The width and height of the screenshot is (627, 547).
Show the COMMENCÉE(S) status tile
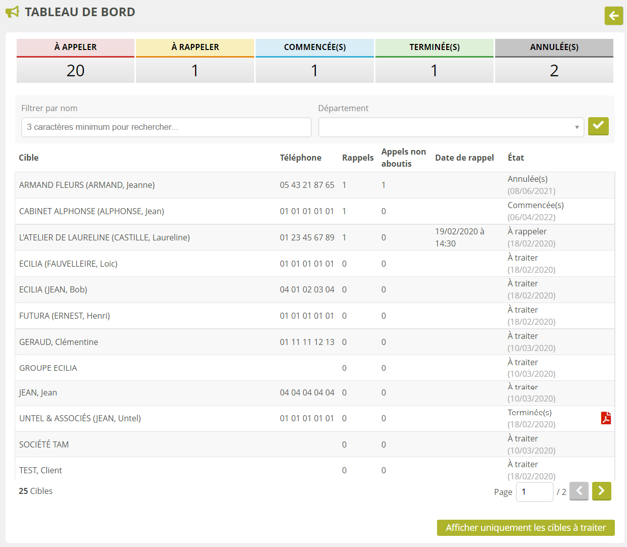(314, 61)
